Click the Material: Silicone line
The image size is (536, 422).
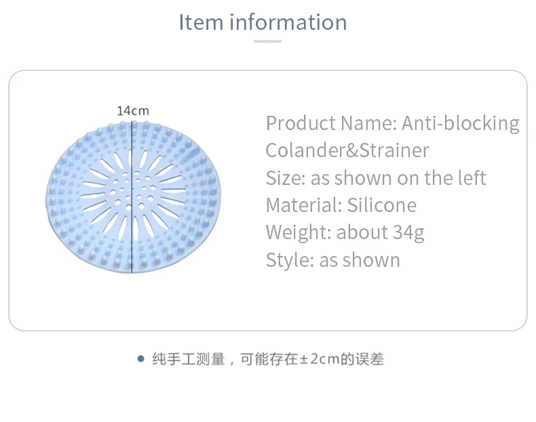click(341, 205)
